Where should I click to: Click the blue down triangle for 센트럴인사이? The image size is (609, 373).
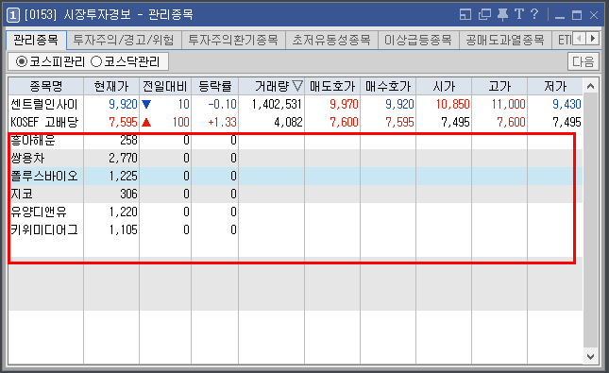point(146,104)
